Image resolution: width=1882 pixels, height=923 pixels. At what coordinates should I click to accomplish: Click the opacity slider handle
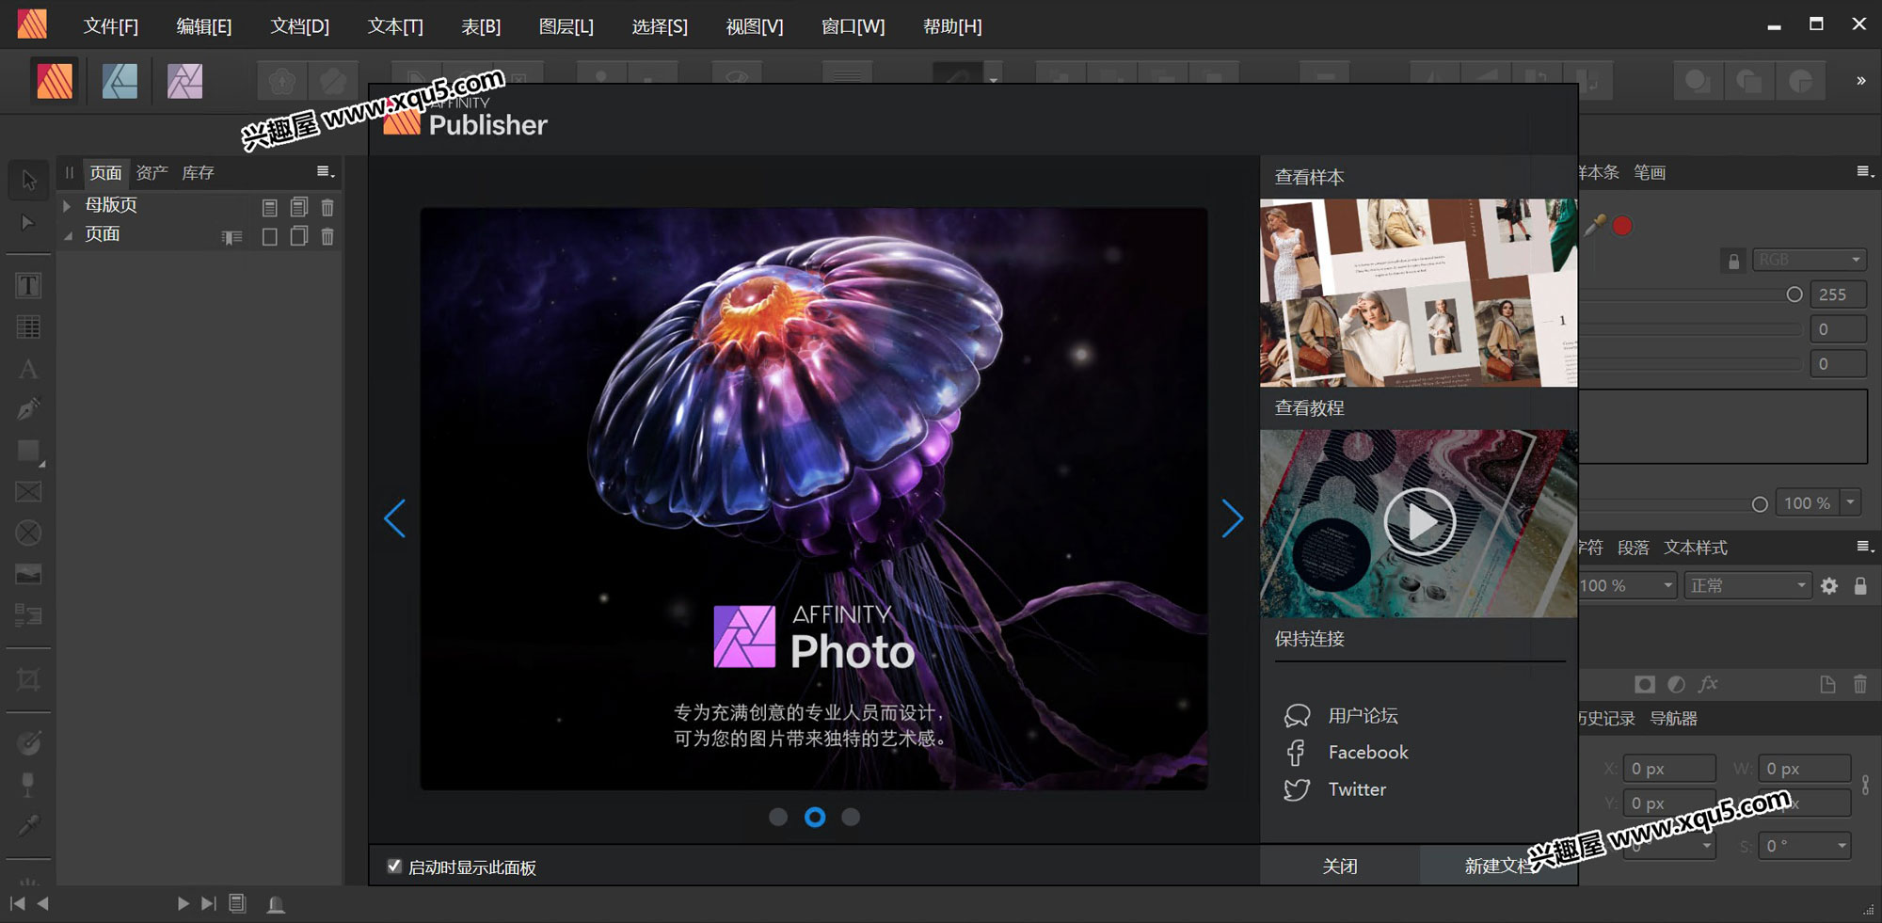(1760, 504)
